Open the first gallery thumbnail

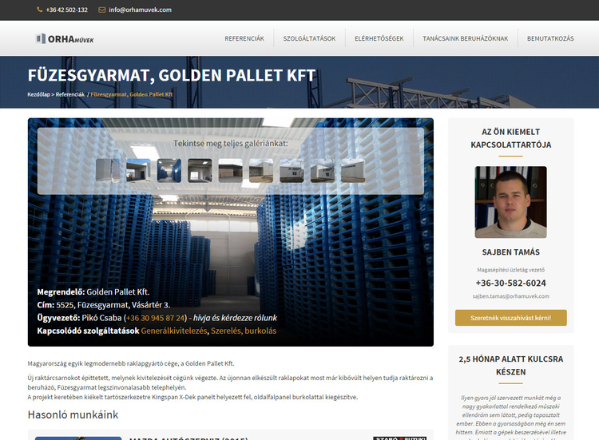tap(107, 170)
